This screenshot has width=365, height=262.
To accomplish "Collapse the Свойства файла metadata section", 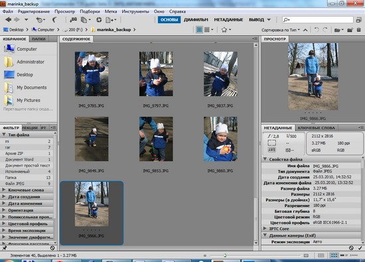I will pyautogui.click(x=265, y=159).
